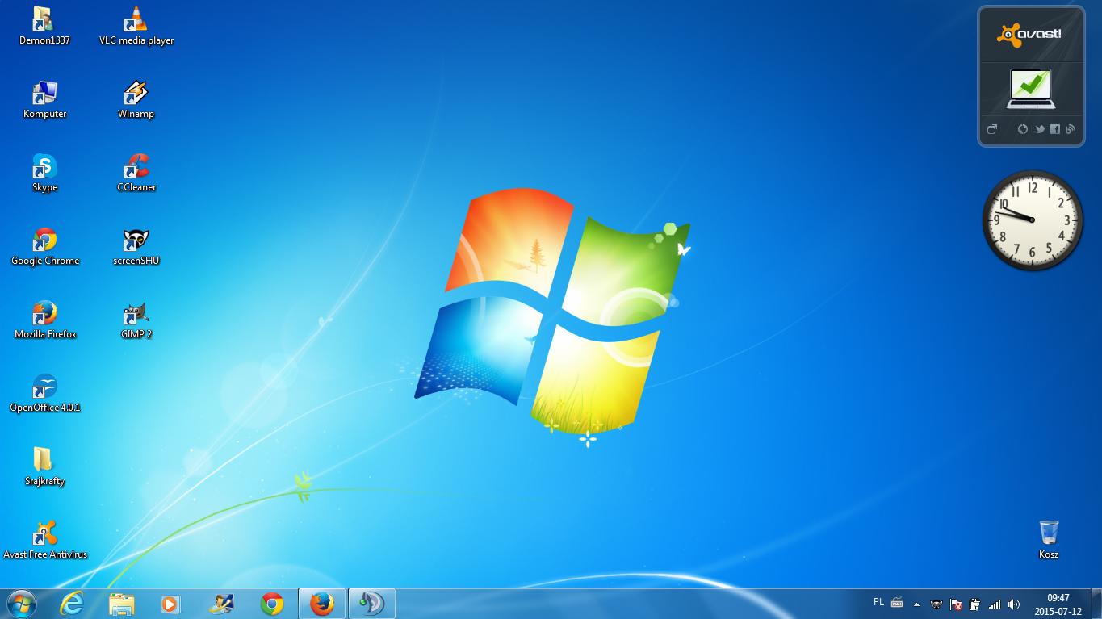Viewport: 1102px width, 619px height.
Task: Select the Srajkrafty folder on the desktop
Action: (x=44, y=466)
